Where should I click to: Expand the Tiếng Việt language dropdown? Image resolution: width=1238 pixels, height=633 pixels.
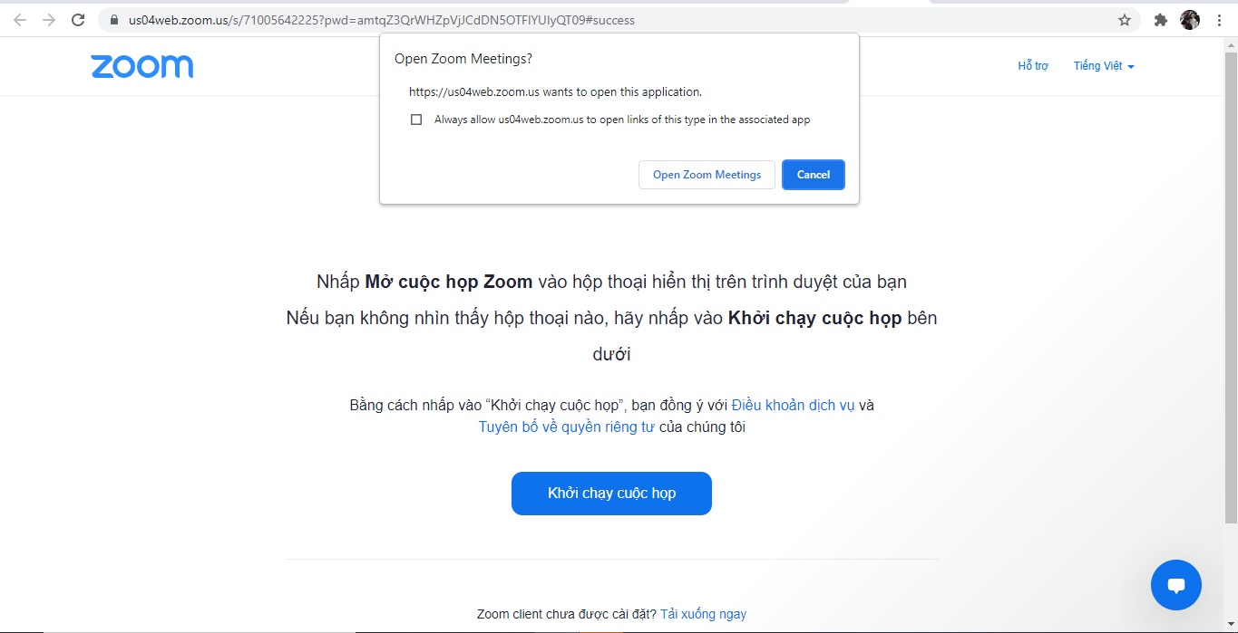[x=1104, y=66]
